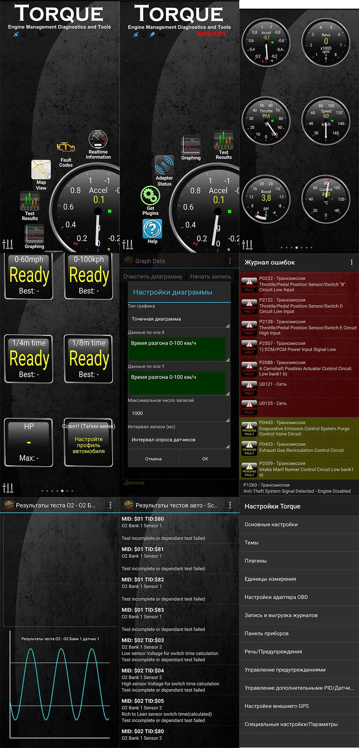
Task: Open Специальные настройки/Параметры
Action: point(299,724)
